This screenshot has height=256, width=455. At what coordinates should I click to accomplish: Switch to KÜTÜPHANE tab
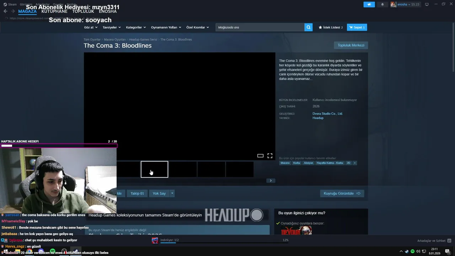coord(54,11)
